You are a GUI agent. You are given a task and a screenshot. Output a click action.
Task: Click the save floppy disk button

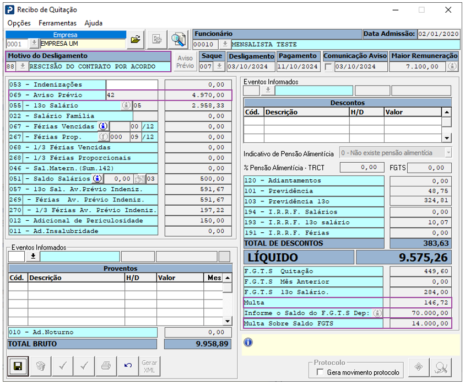[x=18, y=366]
